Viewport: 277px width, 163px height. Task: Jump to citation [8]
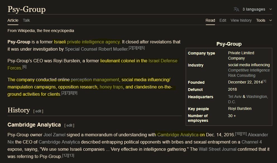coord(71,93)
